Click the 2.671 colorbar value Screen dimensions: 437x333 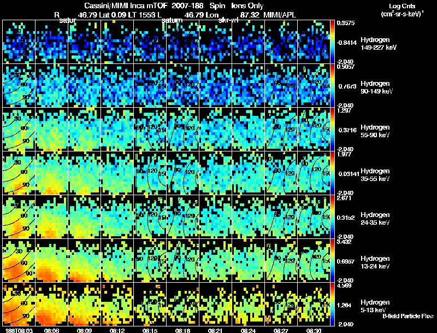click(x=344, y=198)
